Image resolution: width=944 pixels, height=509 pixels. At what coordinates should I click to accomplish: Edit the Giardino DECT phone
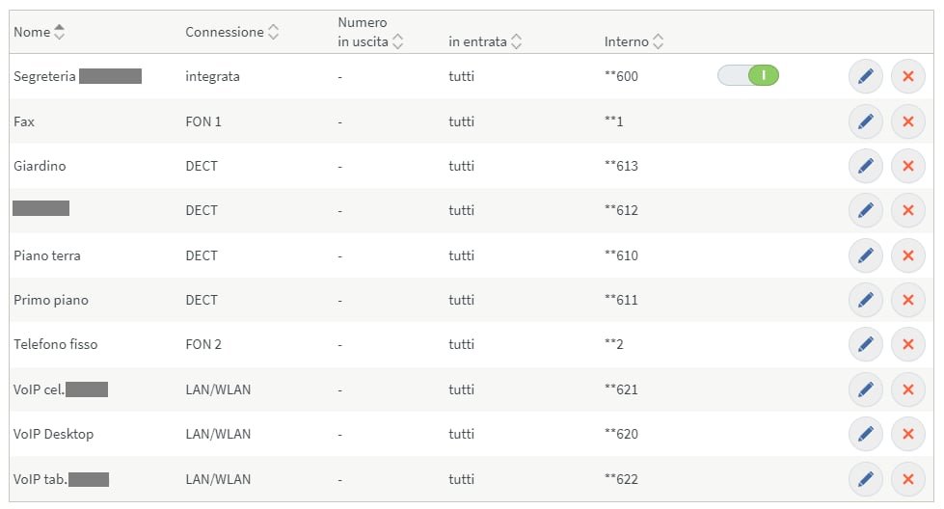[865, 166]
